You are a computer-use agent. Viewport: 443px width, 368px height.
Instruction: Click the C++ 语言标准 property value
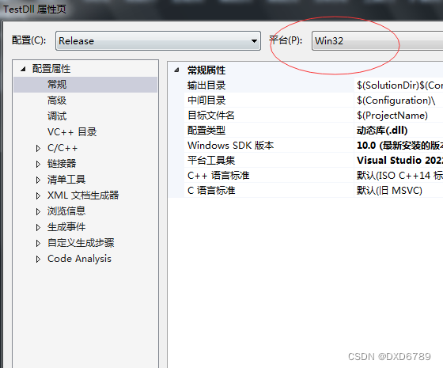[x=399, y=175]
